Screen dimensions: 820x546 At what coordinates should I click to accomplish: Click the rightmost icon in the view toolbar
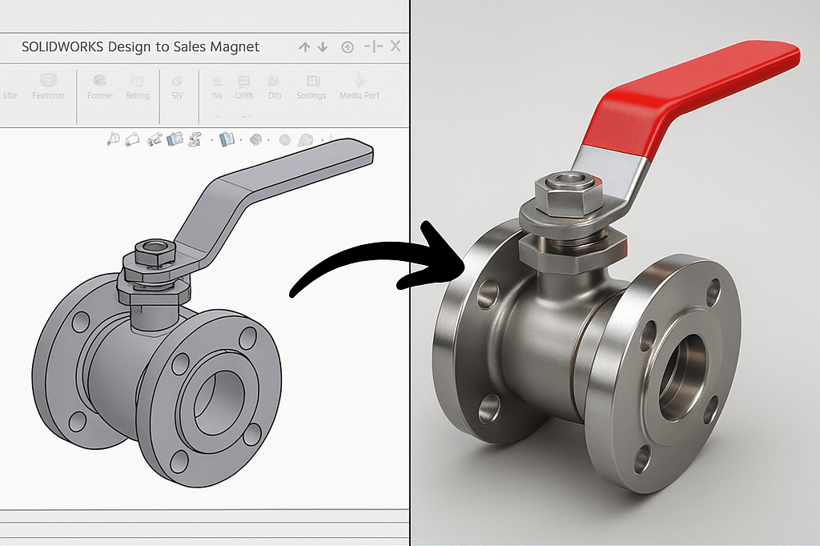tap(306, 140)
